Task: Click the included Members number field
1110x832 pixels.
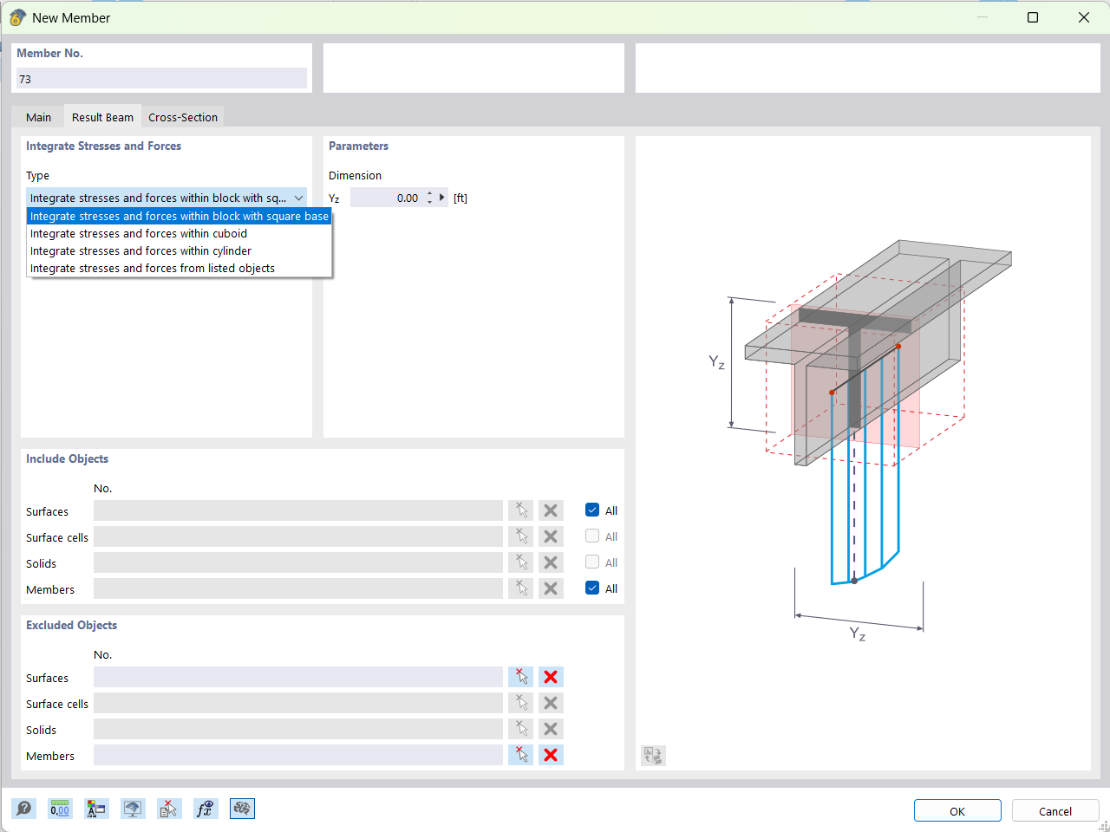Action: tap(298, 588)
